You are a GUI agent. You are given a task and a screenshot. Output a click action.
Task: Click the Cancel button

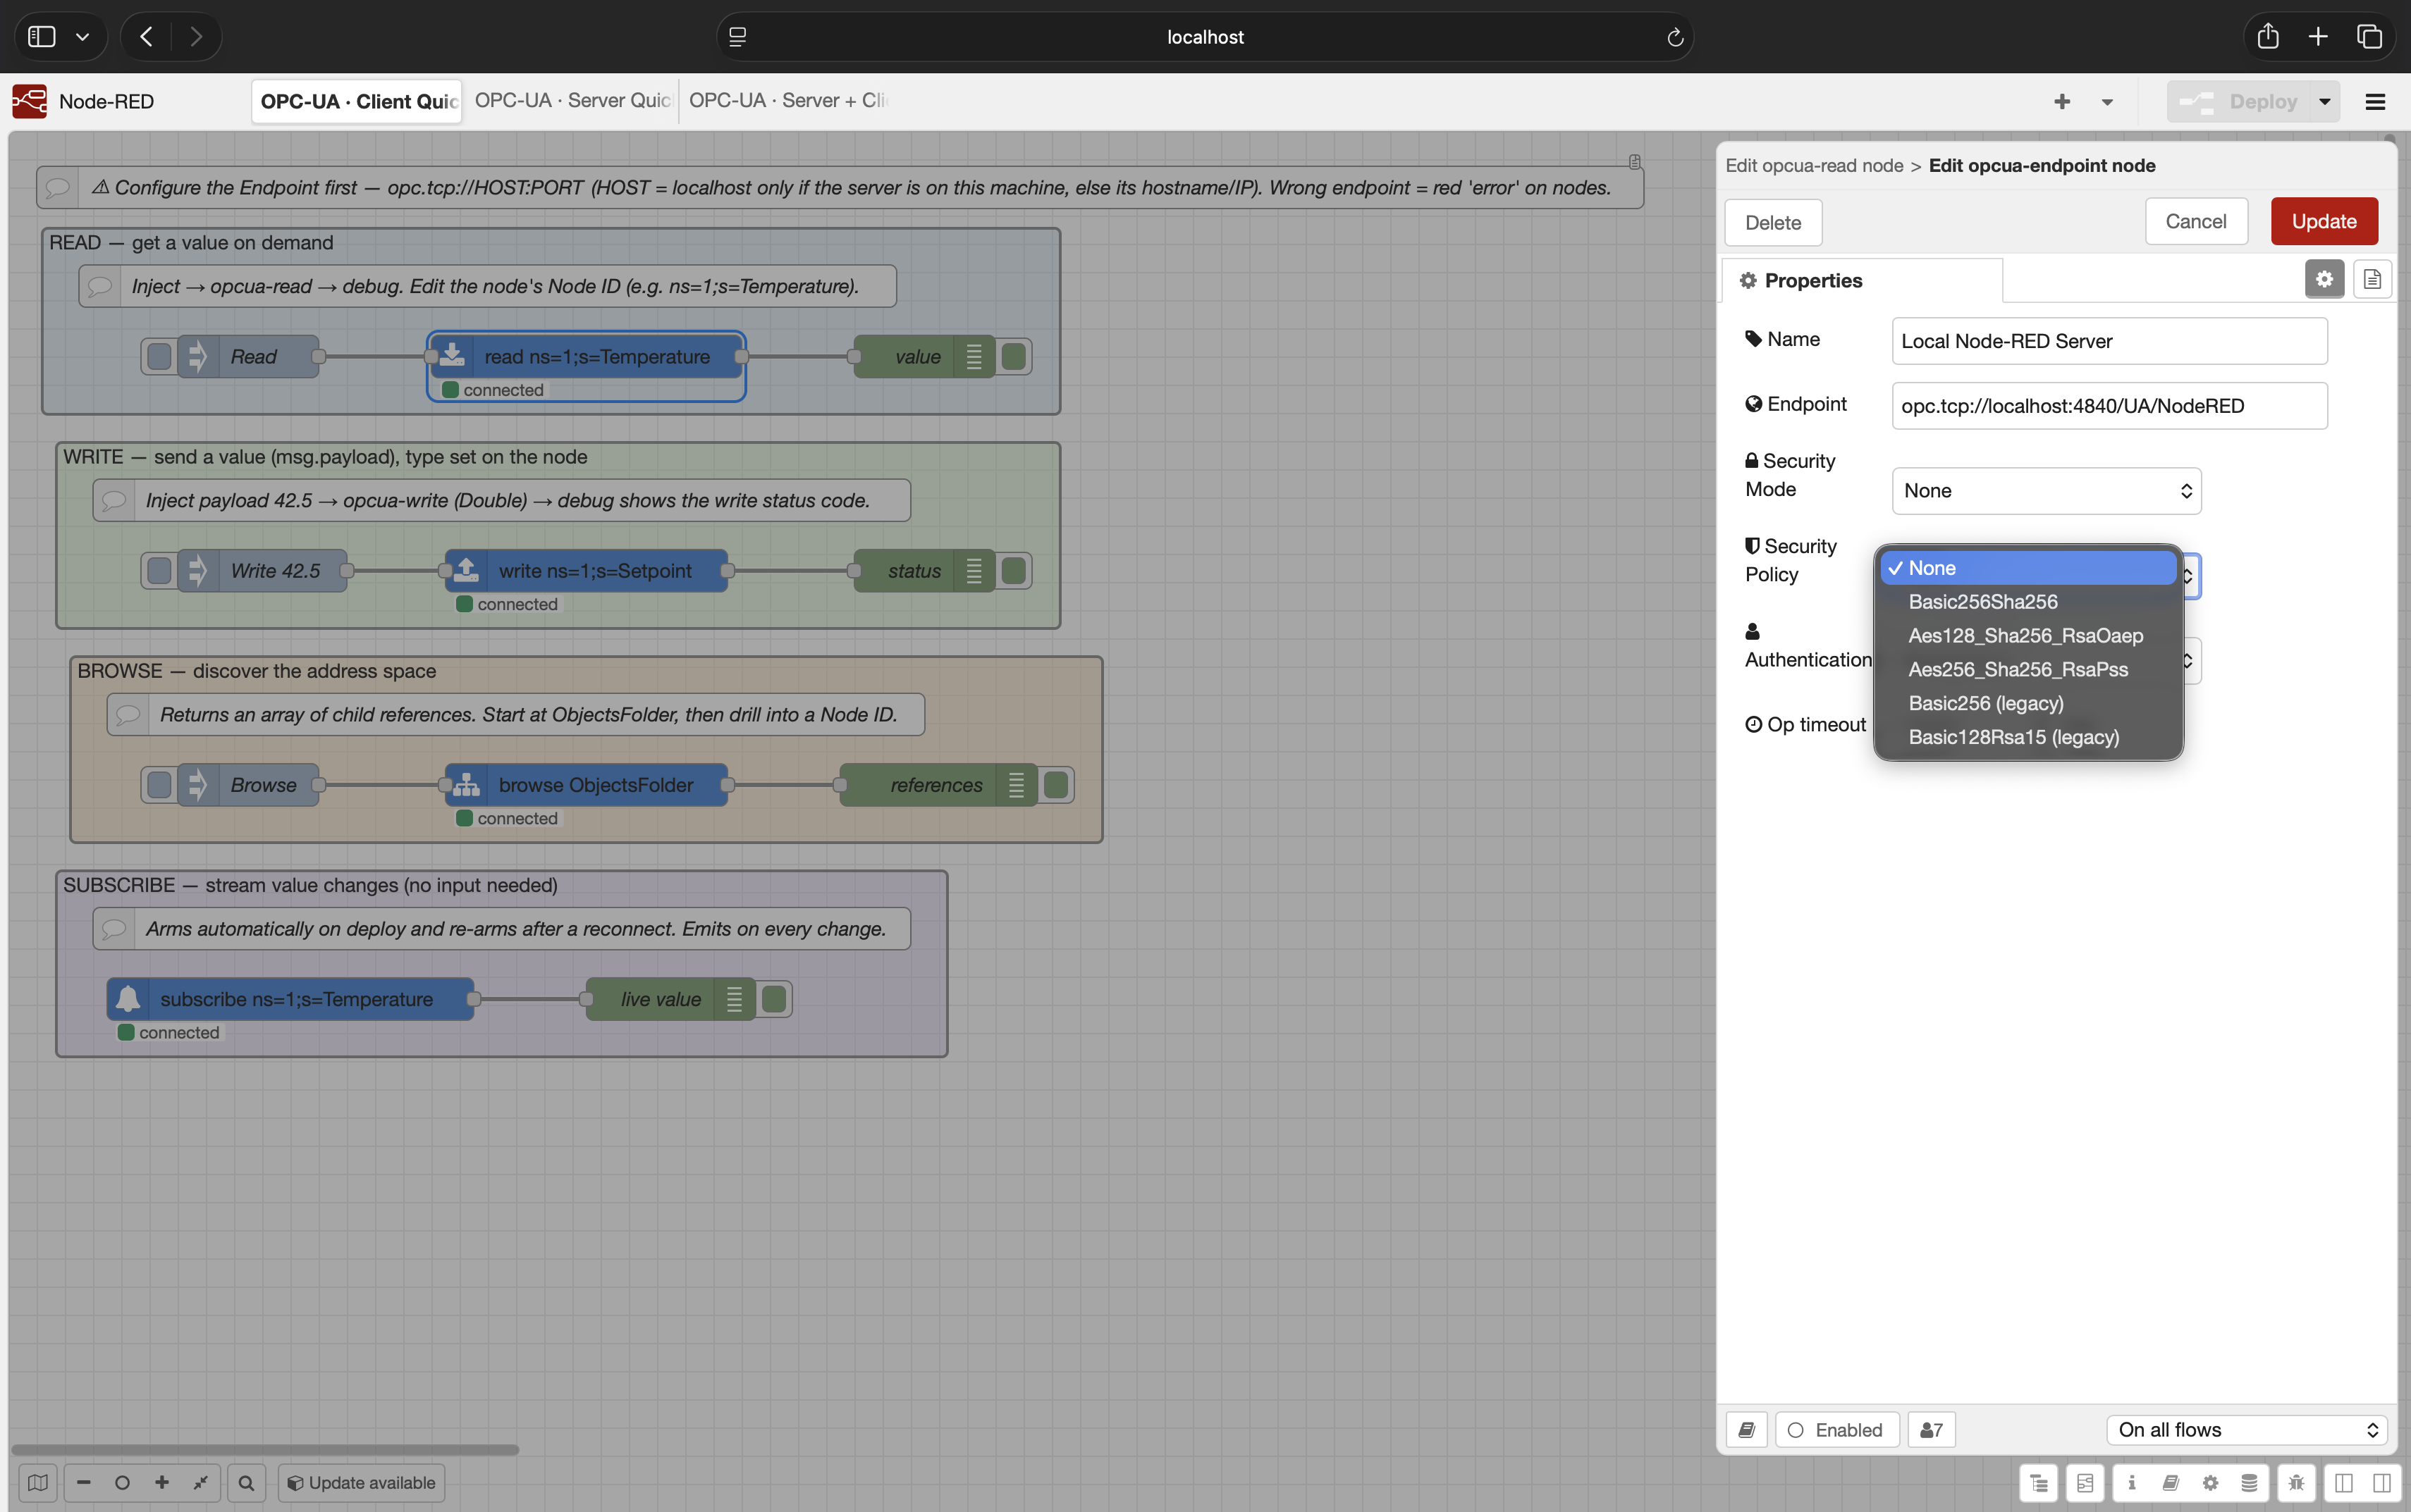tap(2195, 222)
